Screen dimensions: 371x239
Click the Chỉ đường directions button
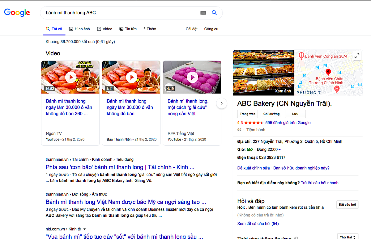(271, 114)
